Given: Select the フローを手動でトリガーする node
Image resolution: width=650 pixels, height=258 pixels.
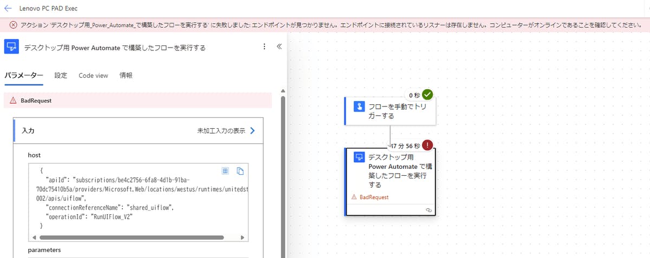Looking at the screenshot, I should (390, 111).
